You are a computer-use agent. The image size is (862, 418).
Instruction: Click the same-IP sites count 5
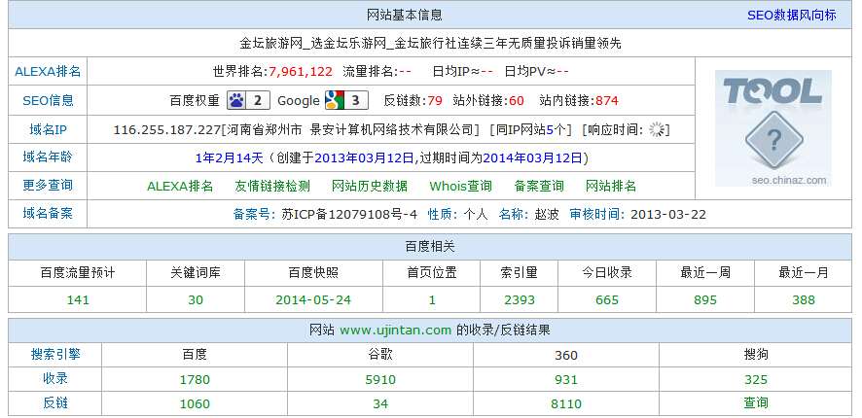[x=550, y=129]
